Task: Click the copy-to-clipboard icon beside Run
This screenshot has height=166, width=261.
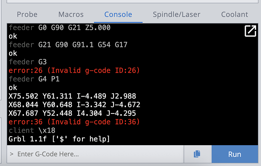Action: coord(197,154)
